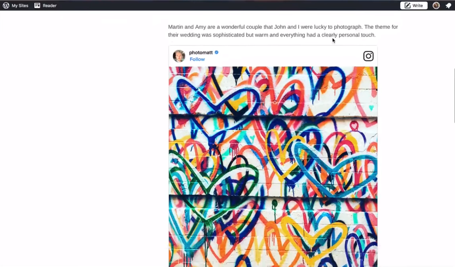This screenshot has width=455, height=267.
Task: Click the empty header area of Instagram embed
Action: tap(291, 56)
